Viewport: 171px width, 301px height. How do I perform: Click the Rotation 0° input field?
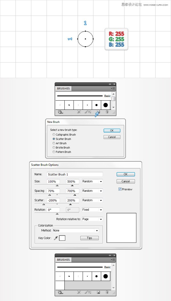[x=53, y=210]
